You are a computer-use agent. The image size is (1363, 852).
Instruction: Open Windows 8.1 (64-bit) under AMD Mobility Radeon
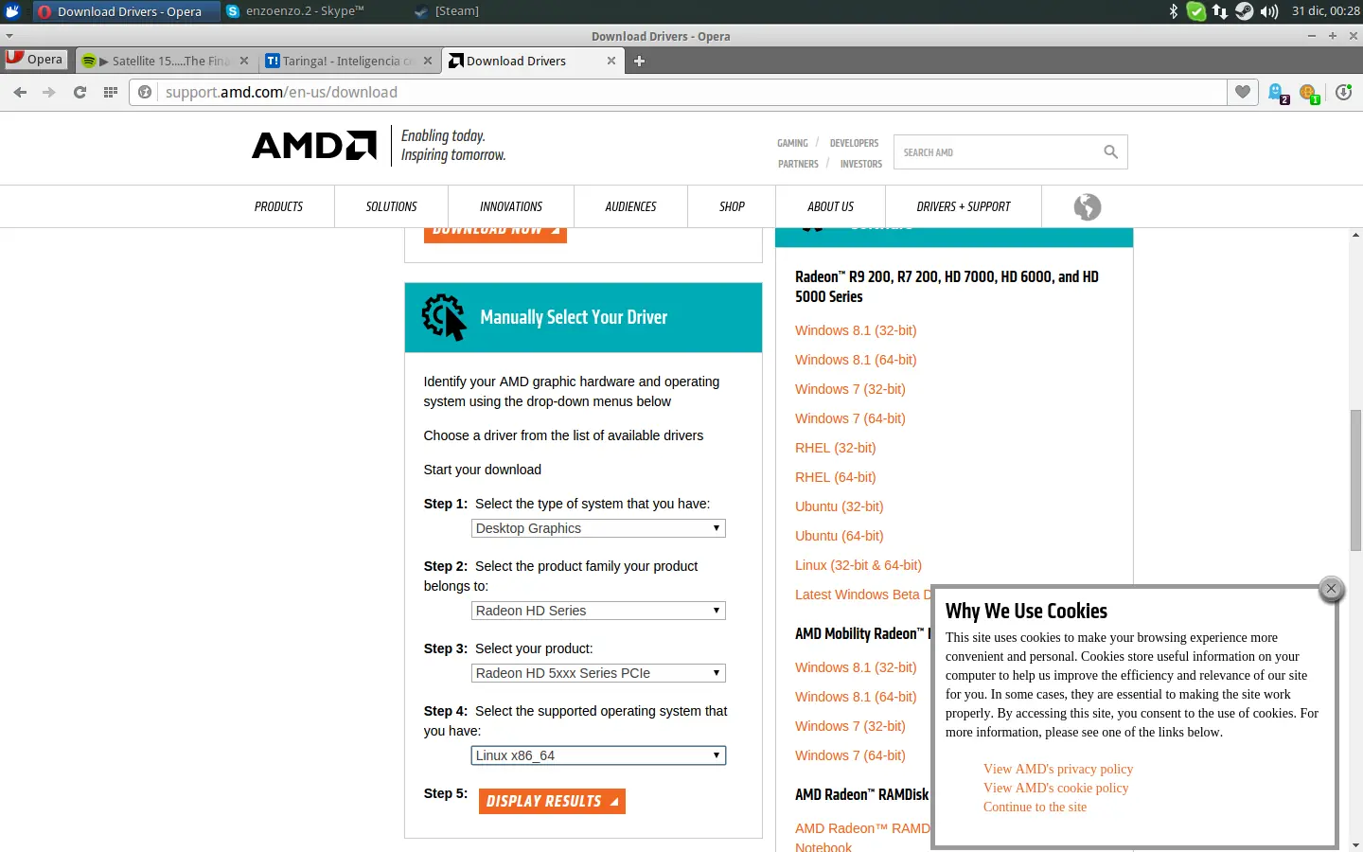point(856,697)
